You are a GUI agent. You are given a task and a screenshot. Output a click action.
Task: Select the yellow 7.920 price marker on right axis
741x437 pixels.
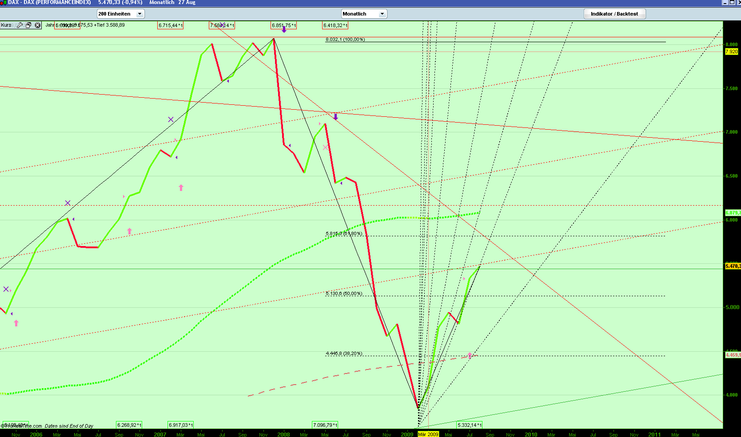(x=732, y=52)
